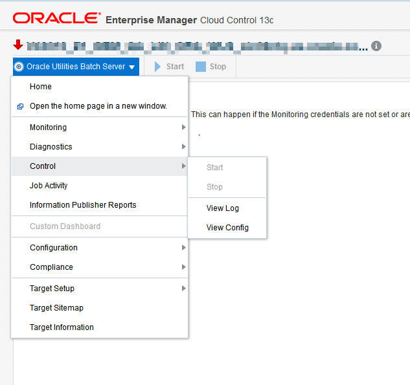
Task: Open Information Publisher Reports
Action: (99, 204)
